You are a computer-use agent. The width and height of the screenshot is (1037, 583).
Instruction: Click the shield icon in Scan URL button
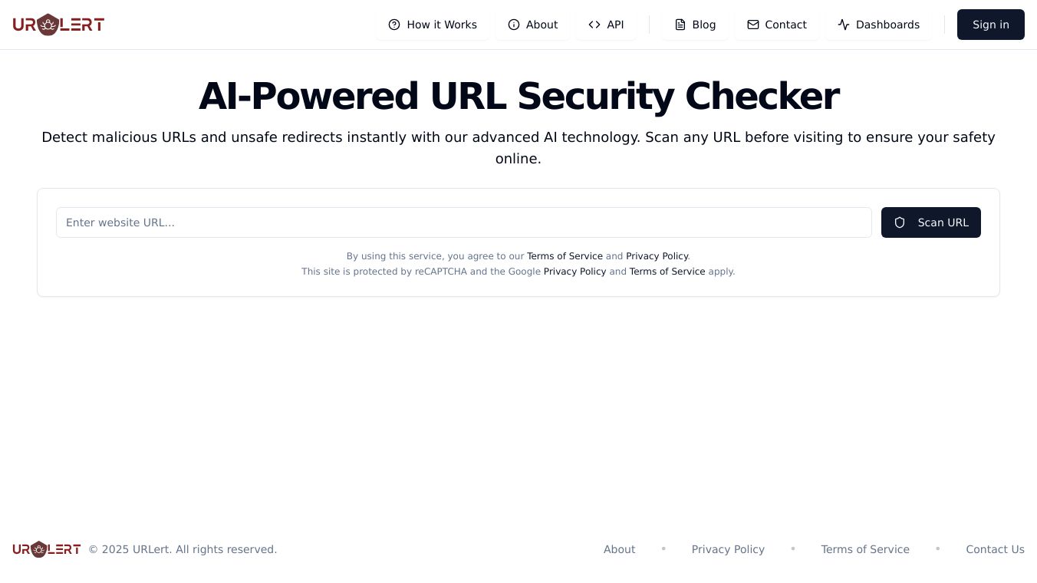point(900,222)
